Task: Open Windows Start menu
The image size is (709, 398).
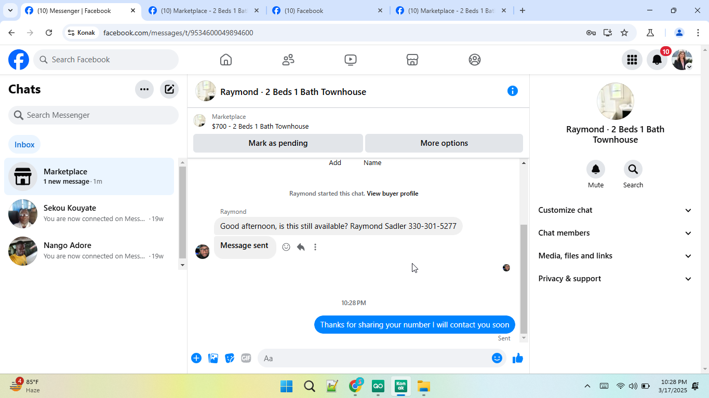Action: pos(286,386)
